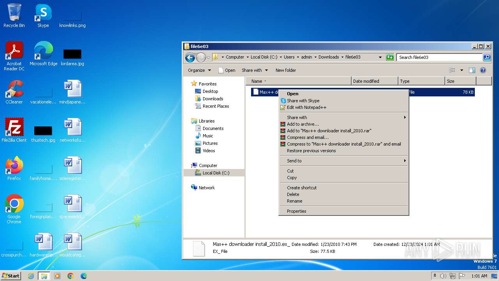
Task: Launch Firefox desktop shortcut
Action: tap(14, 168)
